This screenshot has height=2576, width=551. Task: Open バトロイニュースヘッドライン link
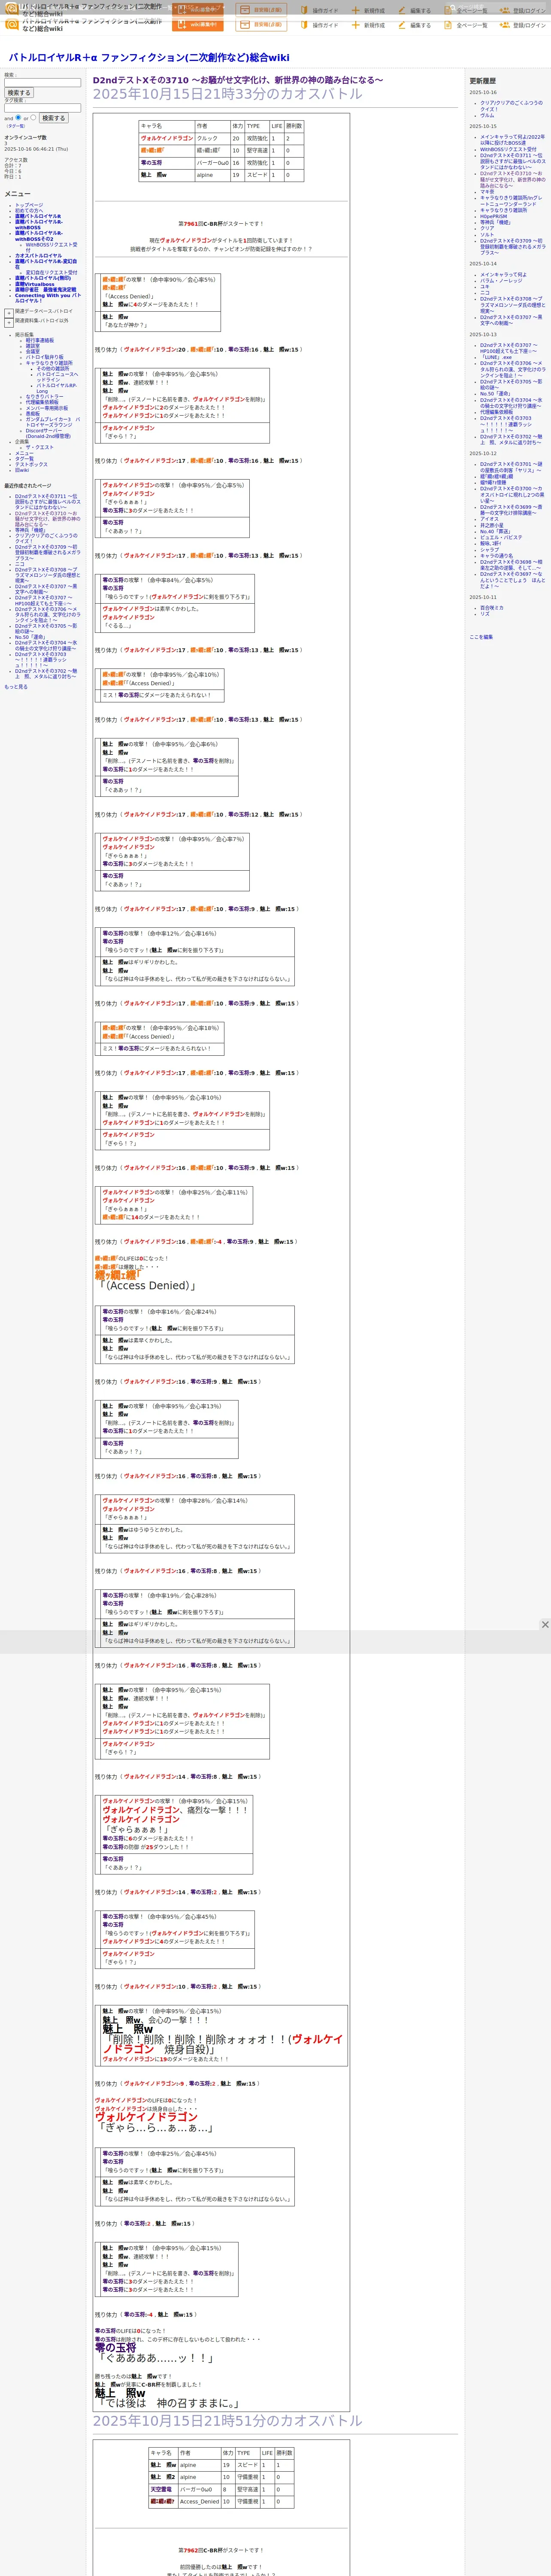(x=57, y=377)
